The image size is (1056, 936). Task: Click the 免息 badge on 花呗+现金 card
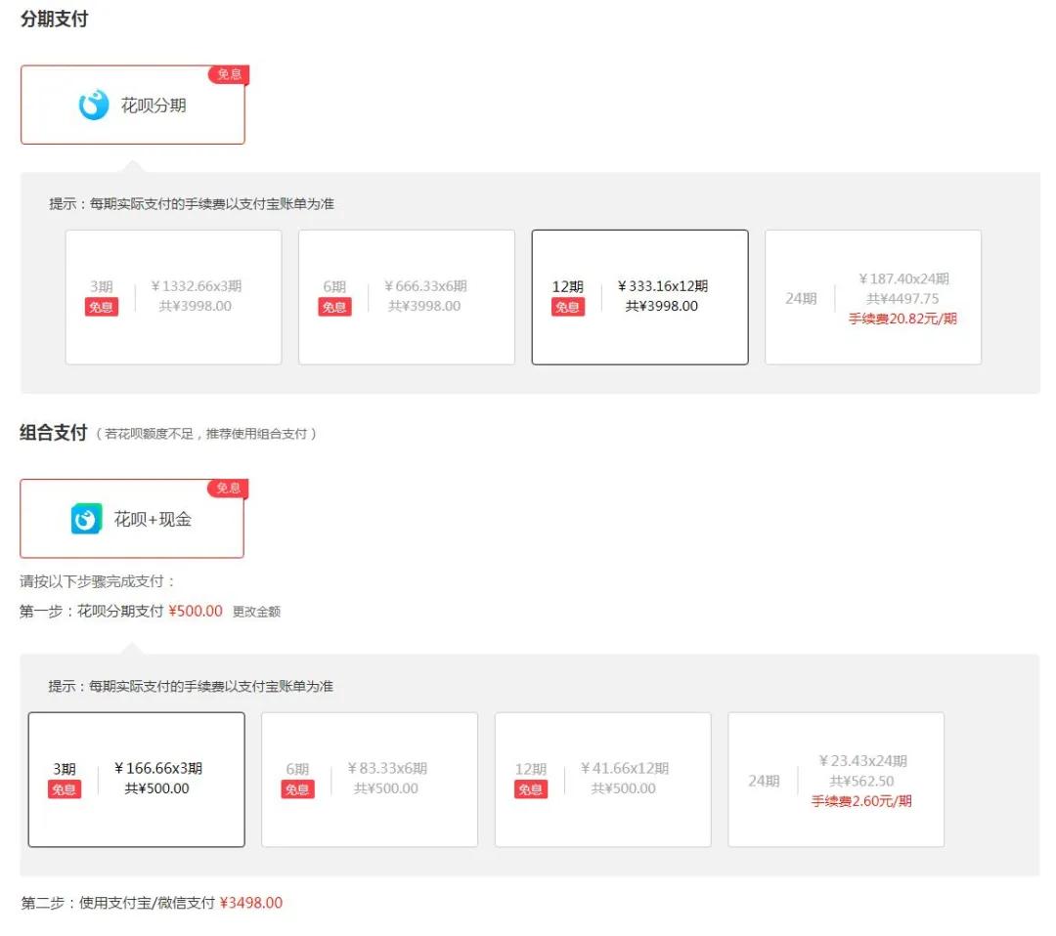228,489
